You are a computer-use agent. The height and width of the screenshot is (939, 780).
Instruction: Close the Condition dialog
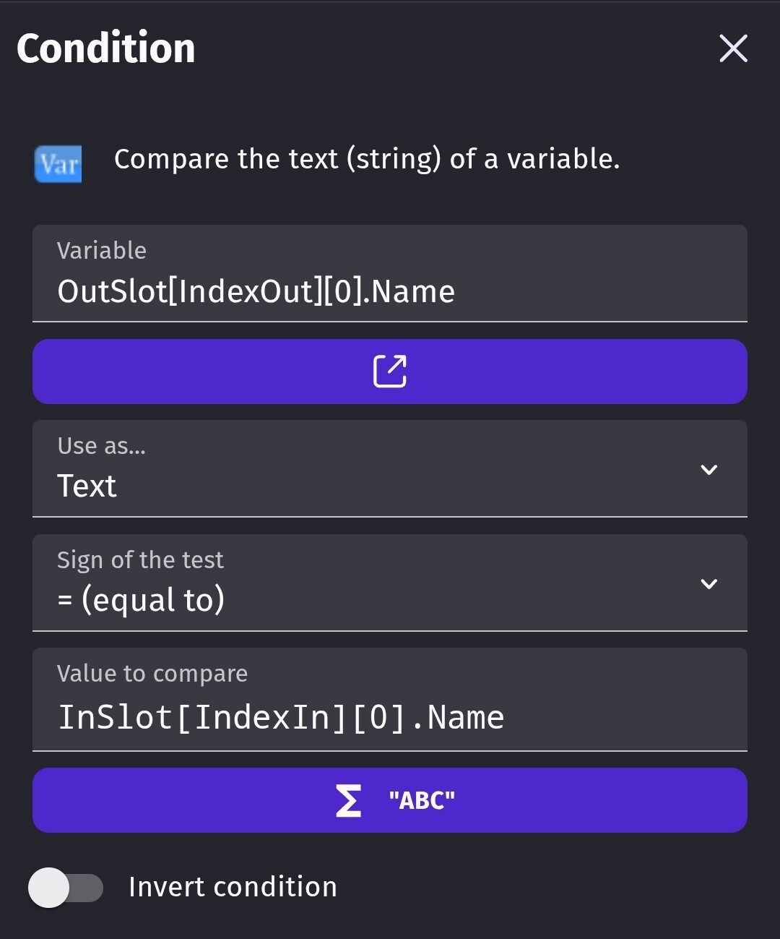[x=733, y=48]
